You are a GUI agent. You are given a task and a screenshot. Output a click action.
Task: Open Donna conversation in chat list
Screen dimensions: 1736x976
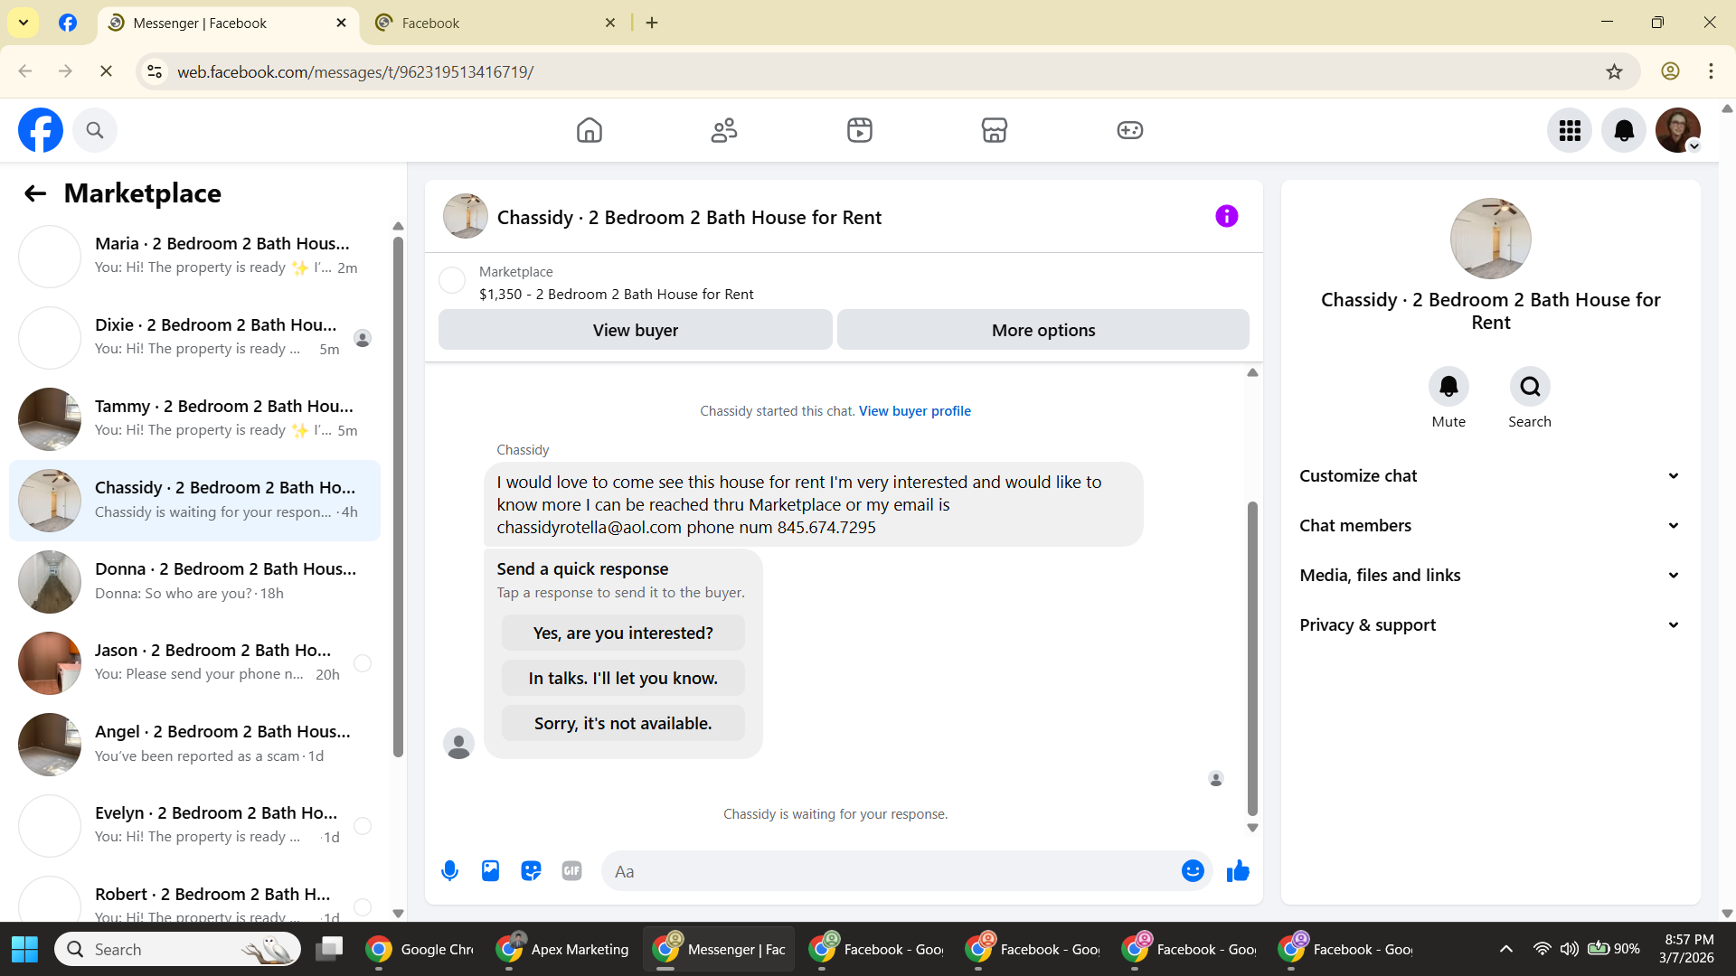pos(194,582)
